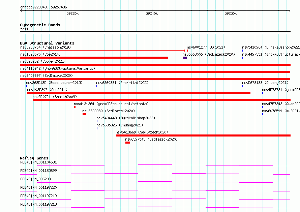Select the nsv6409697 (Sedlazeck2020) label
Screen dimensions: 300x212
47,75
